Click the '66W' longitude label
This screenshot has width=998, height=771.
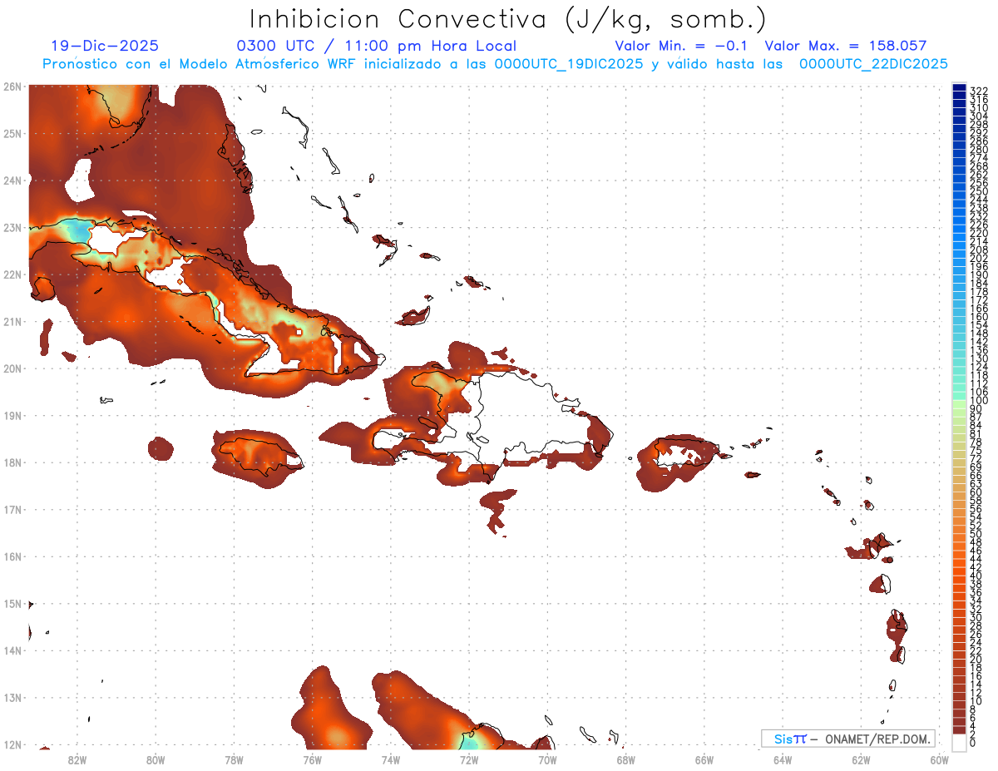click(x=704, y=759)
